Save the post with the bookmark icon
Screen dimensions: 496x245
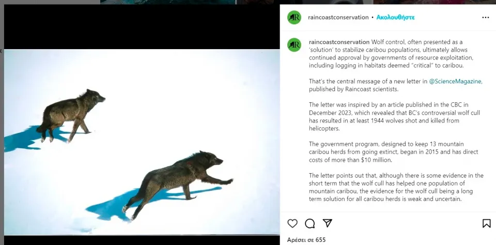click(x=486, y=223)
